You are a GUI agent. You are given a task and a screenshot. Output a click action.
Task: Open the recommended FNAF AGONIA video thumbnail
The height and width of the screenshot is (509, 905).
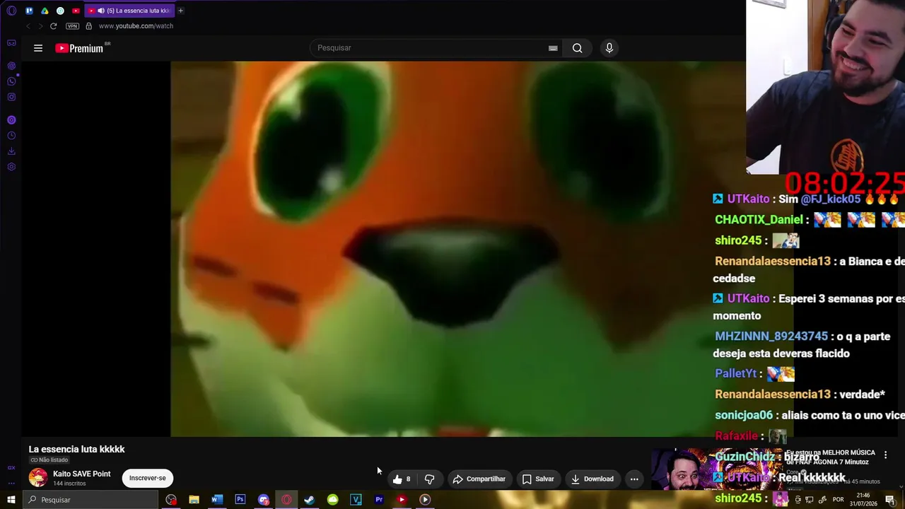716,469
